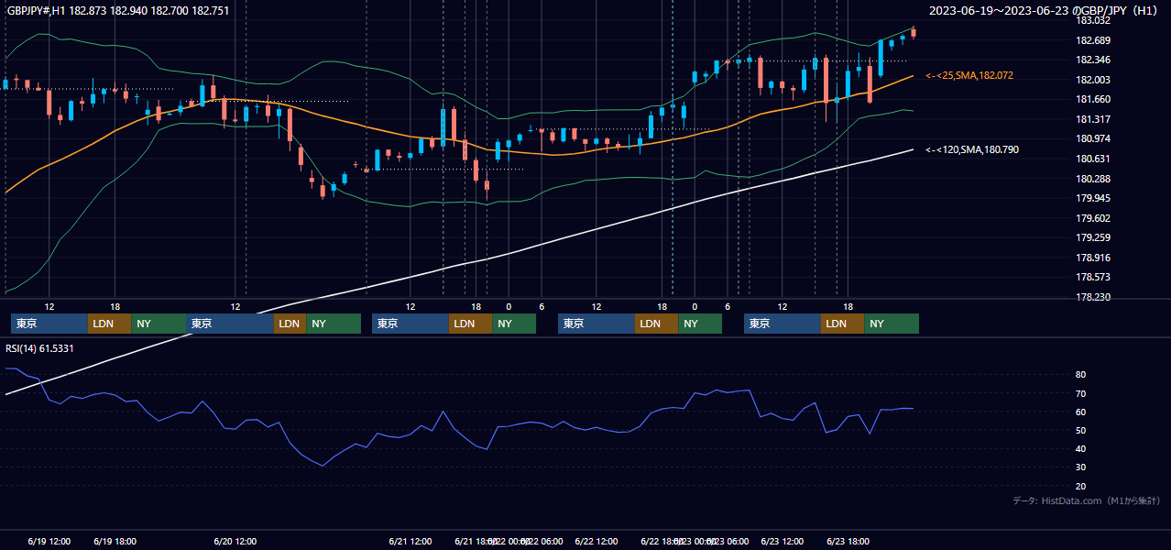Click the 6/19 18:00 time label
Viewport: 1171px width, 550px height.
click(x=115, y=541)
